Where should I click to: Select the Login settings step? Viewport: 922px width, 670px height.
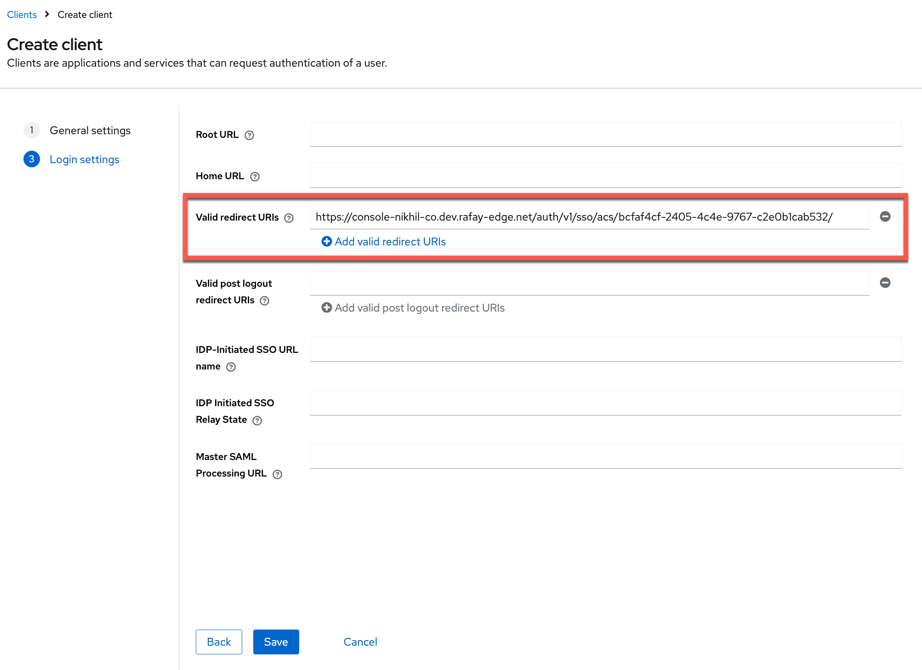pyautogui.click(x=84, y=159)
